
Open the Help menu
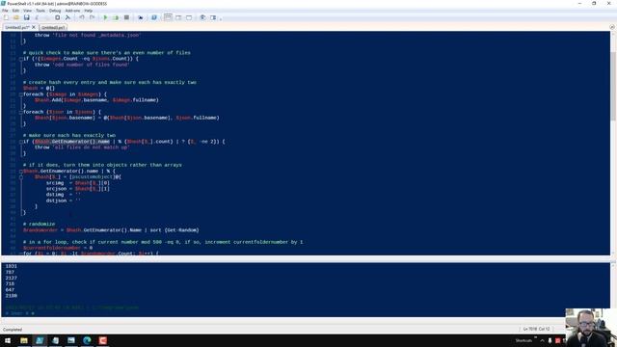(88, 11)
